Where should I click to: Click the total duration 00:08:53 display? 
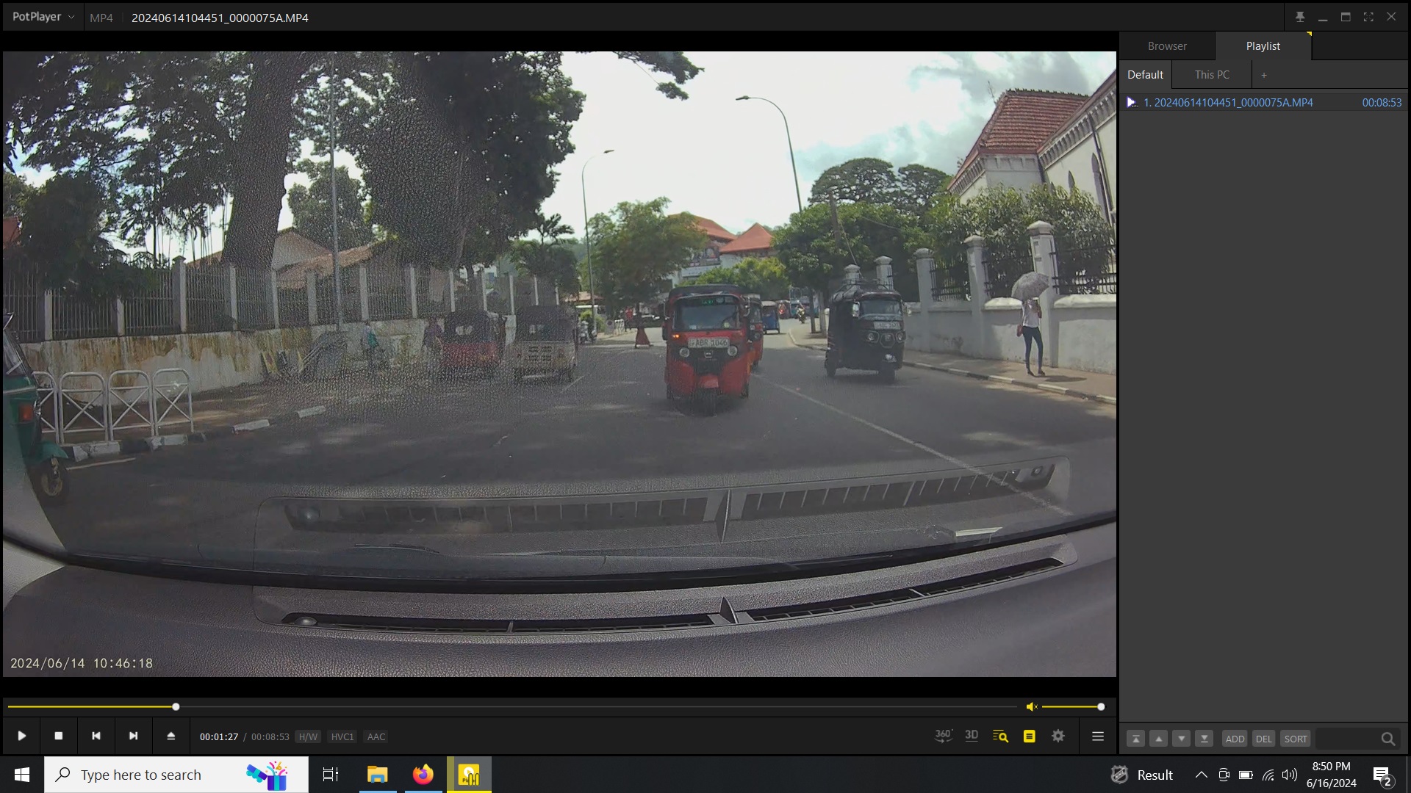[x=270, y=736]
